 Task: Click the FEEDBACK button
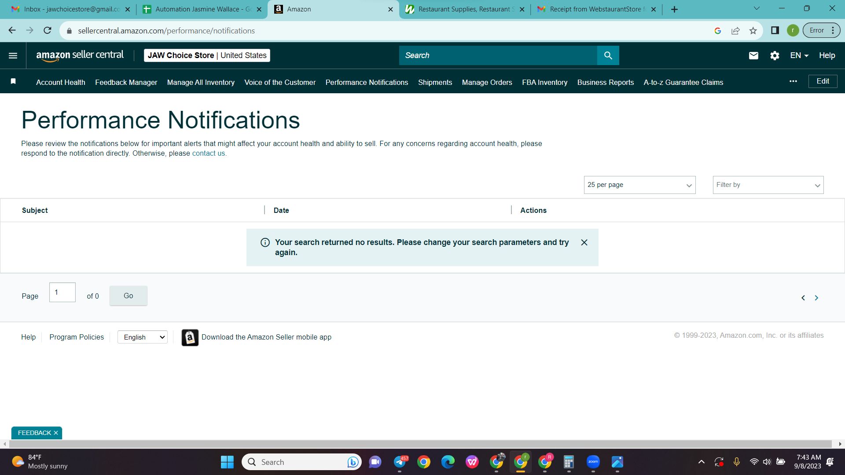coord(34,433)
